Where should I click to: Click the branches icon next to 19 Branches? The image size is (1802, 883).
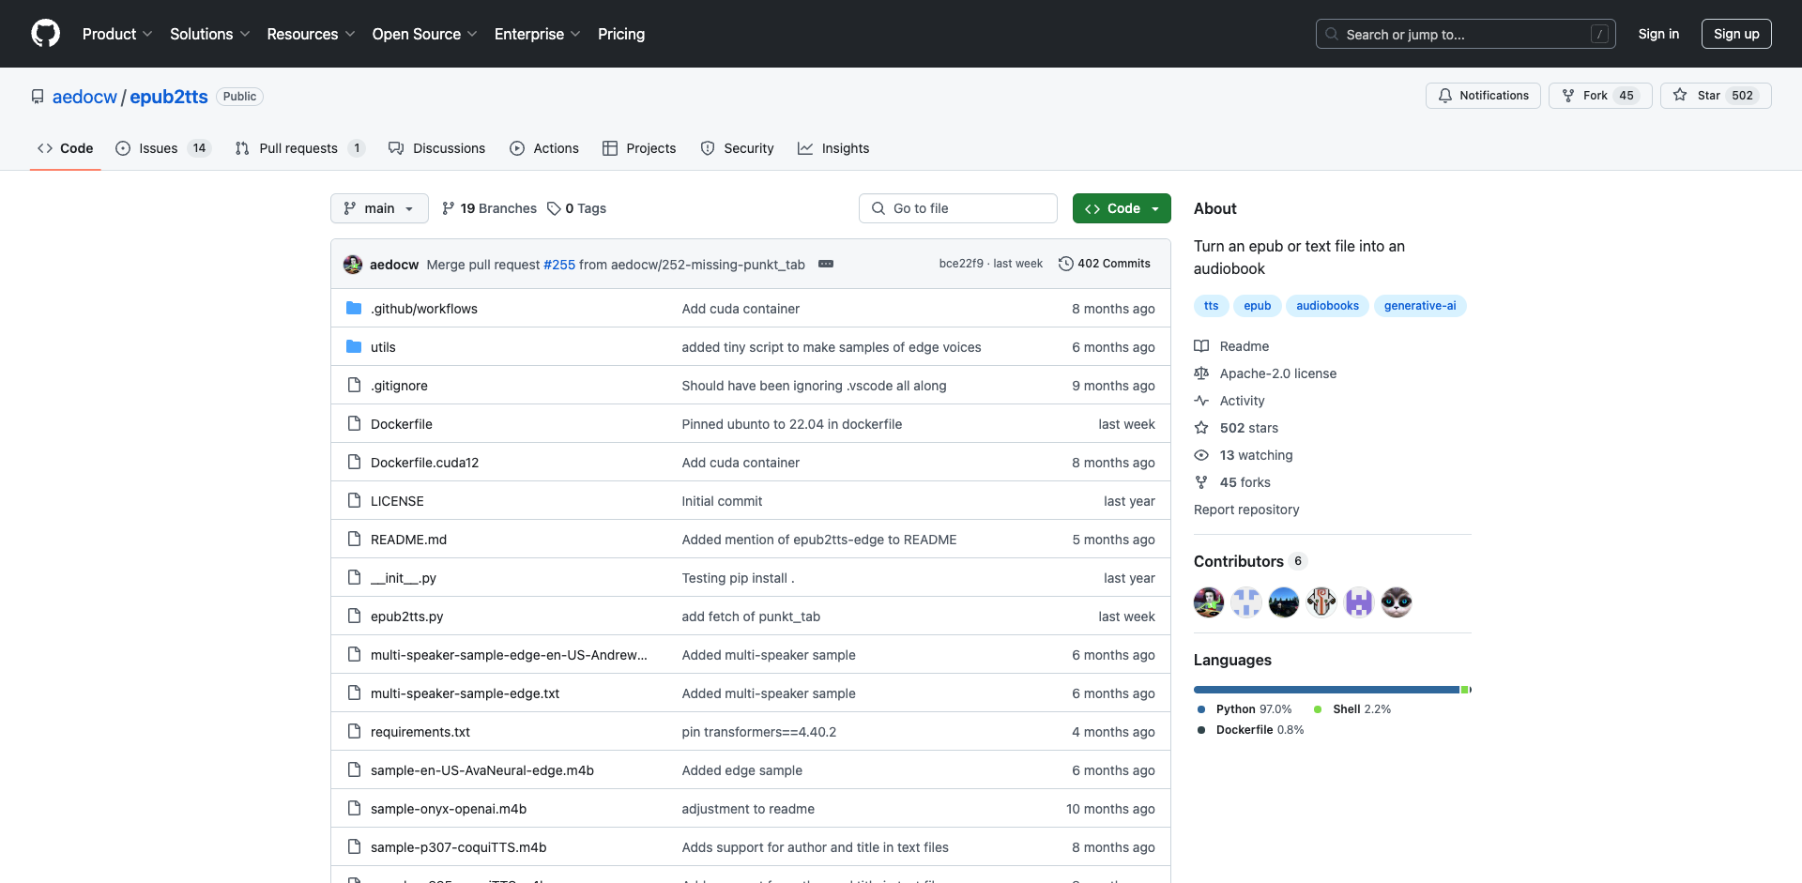click(449, 208)
